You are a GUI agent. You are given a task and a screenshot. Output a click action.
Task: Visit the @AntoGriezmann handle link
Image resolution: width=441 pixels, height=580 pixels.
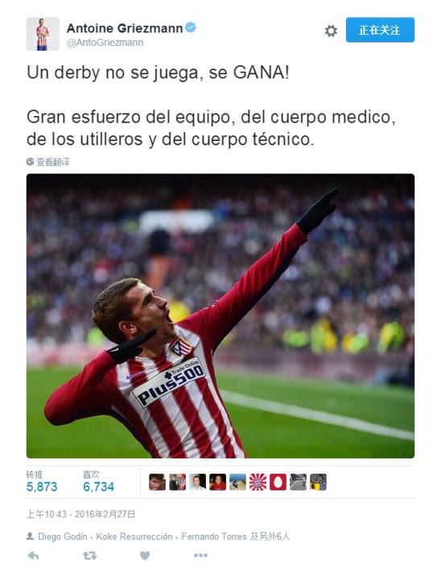click(105, 43)
